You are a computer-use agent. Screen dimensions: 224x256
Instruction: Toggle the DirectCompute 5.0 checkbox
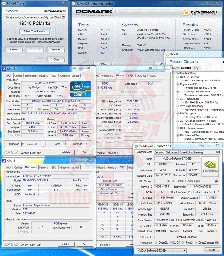[x=196, y=242]
